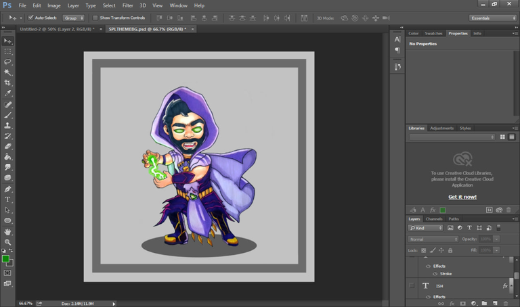520x307 pixels.
Task: Select the Clone Stamp tool
Action: tap(7, 126)
